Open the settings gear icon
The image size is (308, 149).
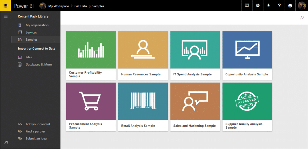[258, 5]
